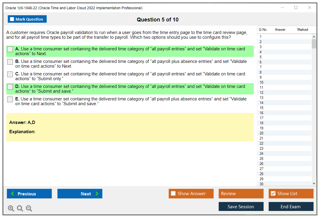Open the Review dropdown

pos(241,193)
